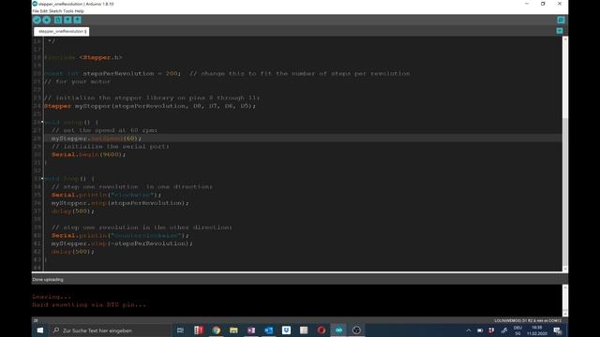Click the console output scrollbar

click(x=565, y=300)
